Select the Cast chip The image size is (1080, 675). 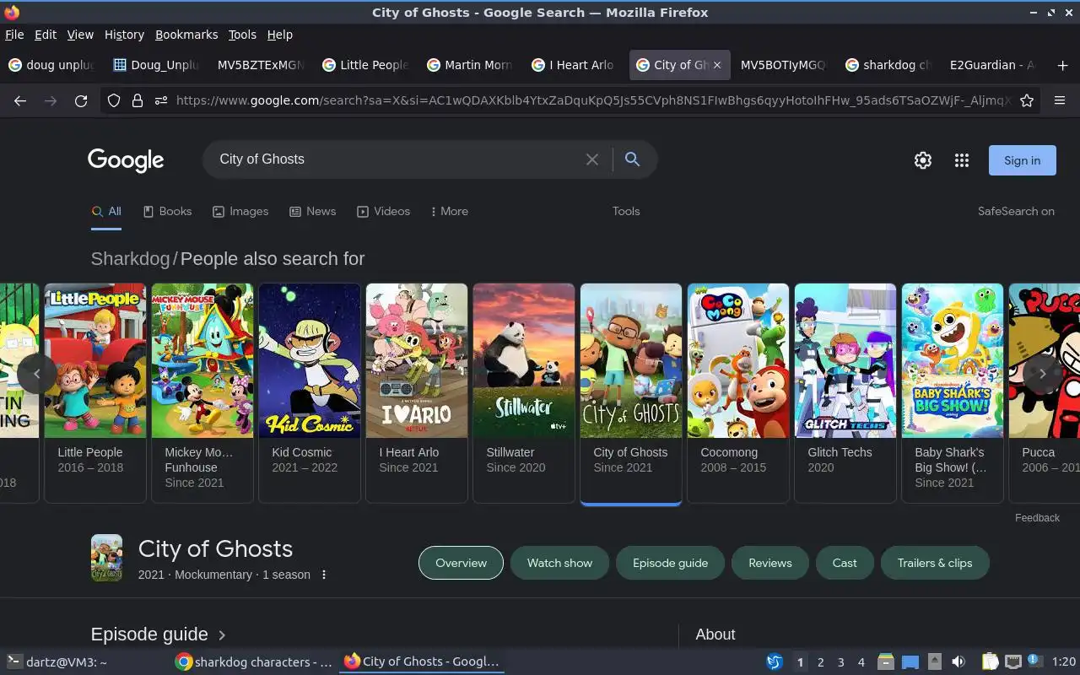coord(845,563)
